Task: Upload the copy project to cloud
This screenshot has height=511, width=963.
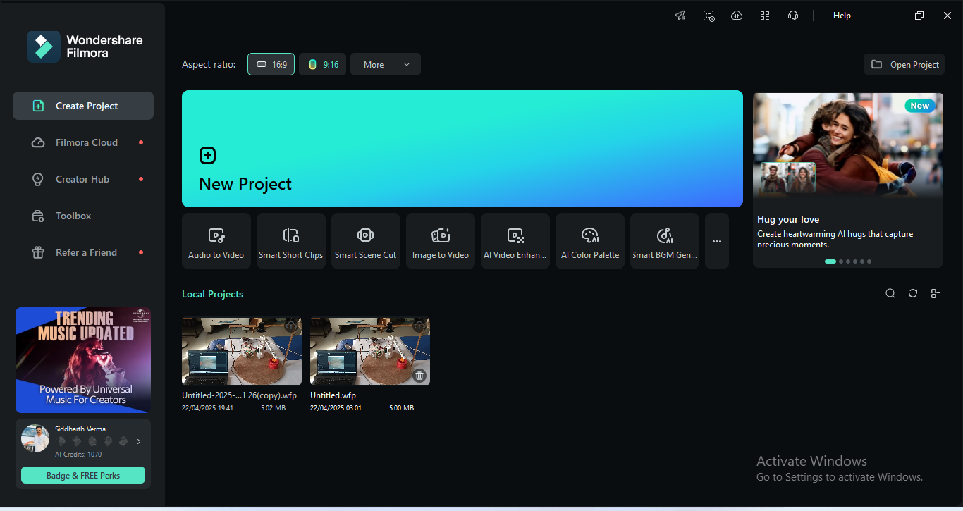Action: (x=291, y=326)
